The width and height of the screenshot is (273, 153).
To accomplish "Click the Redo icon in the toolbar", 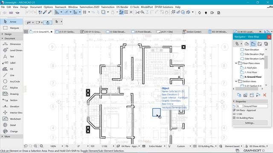I will point(33,12).
